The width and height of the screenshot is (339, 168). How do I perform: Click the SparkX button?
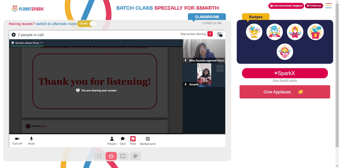[x=285, y=73]
